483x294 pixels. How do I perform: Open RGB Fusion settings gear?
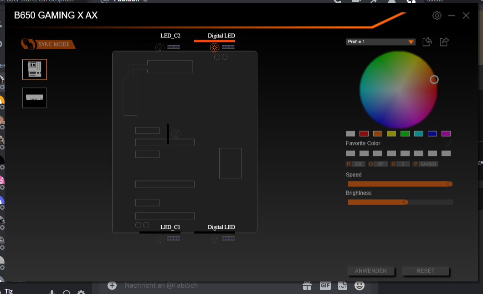pyautogui.click(x=437, y=15)
